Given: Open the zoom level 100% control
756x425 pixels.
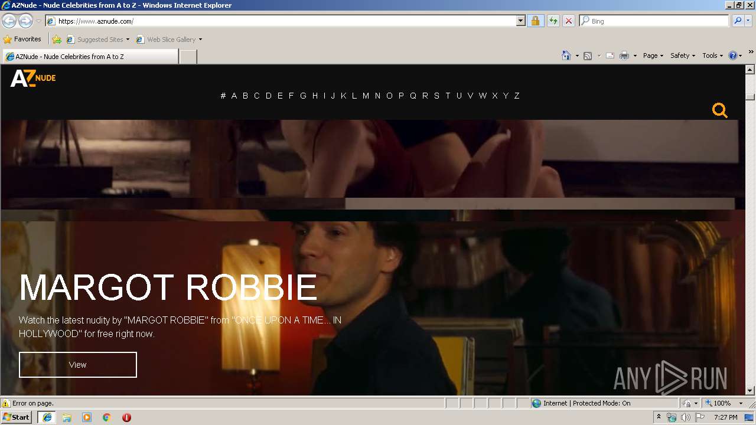Looking at the screenshot, I should [x=725, y=403].
